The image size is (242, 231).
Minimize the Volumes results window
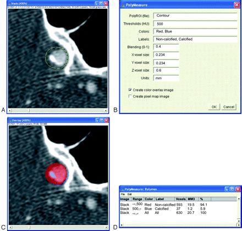click(227, 189)
